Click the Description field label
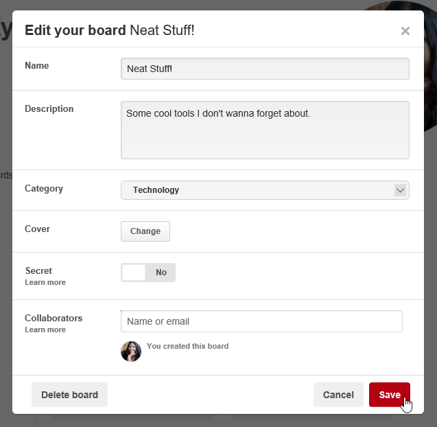The image size is (437, 427). click(x=49, y=109)
